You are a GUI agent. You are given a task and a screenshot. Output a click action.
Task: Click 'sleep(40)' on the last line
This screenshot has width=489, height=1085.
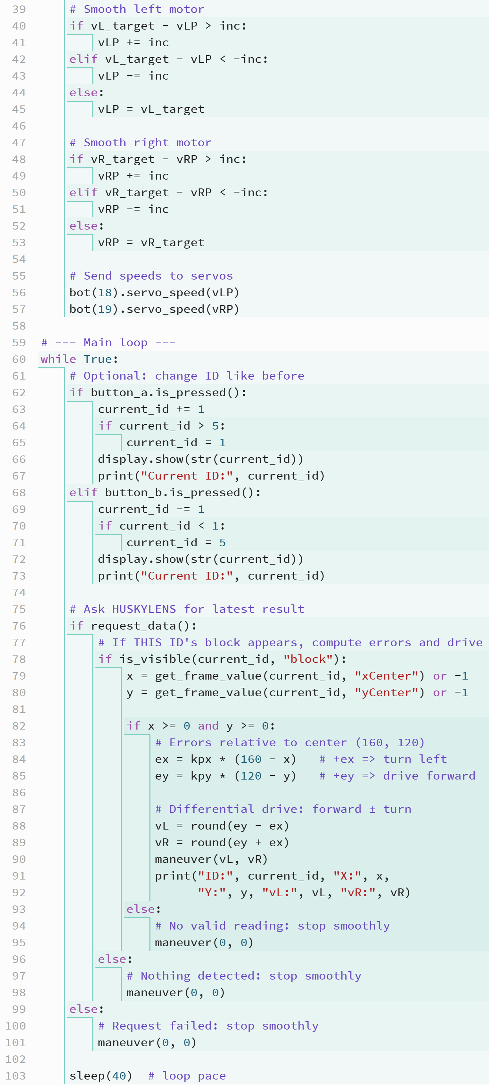tap(101, 1076)
